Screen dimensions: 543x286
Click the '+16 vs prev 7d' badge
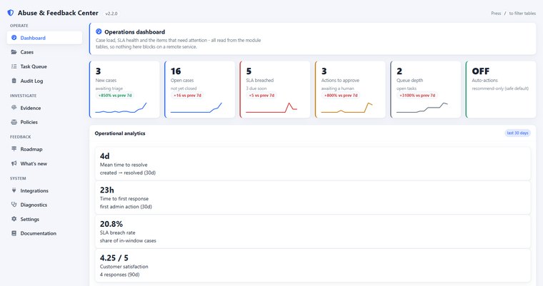click(x=187, y=96)
